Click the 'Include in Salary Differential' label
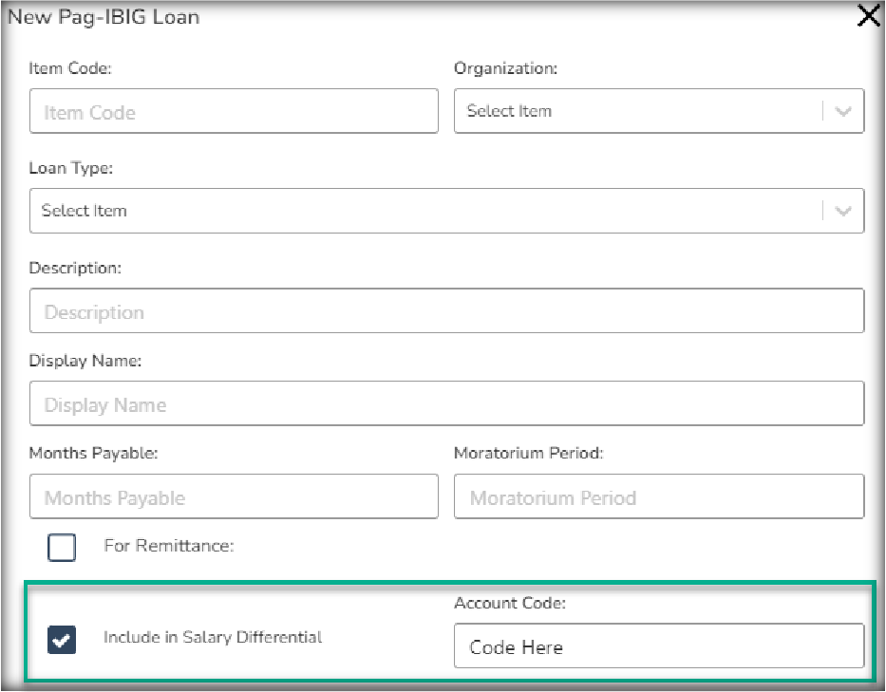The height and width of the screenshot is (692, 886). [x=213, y=637]
